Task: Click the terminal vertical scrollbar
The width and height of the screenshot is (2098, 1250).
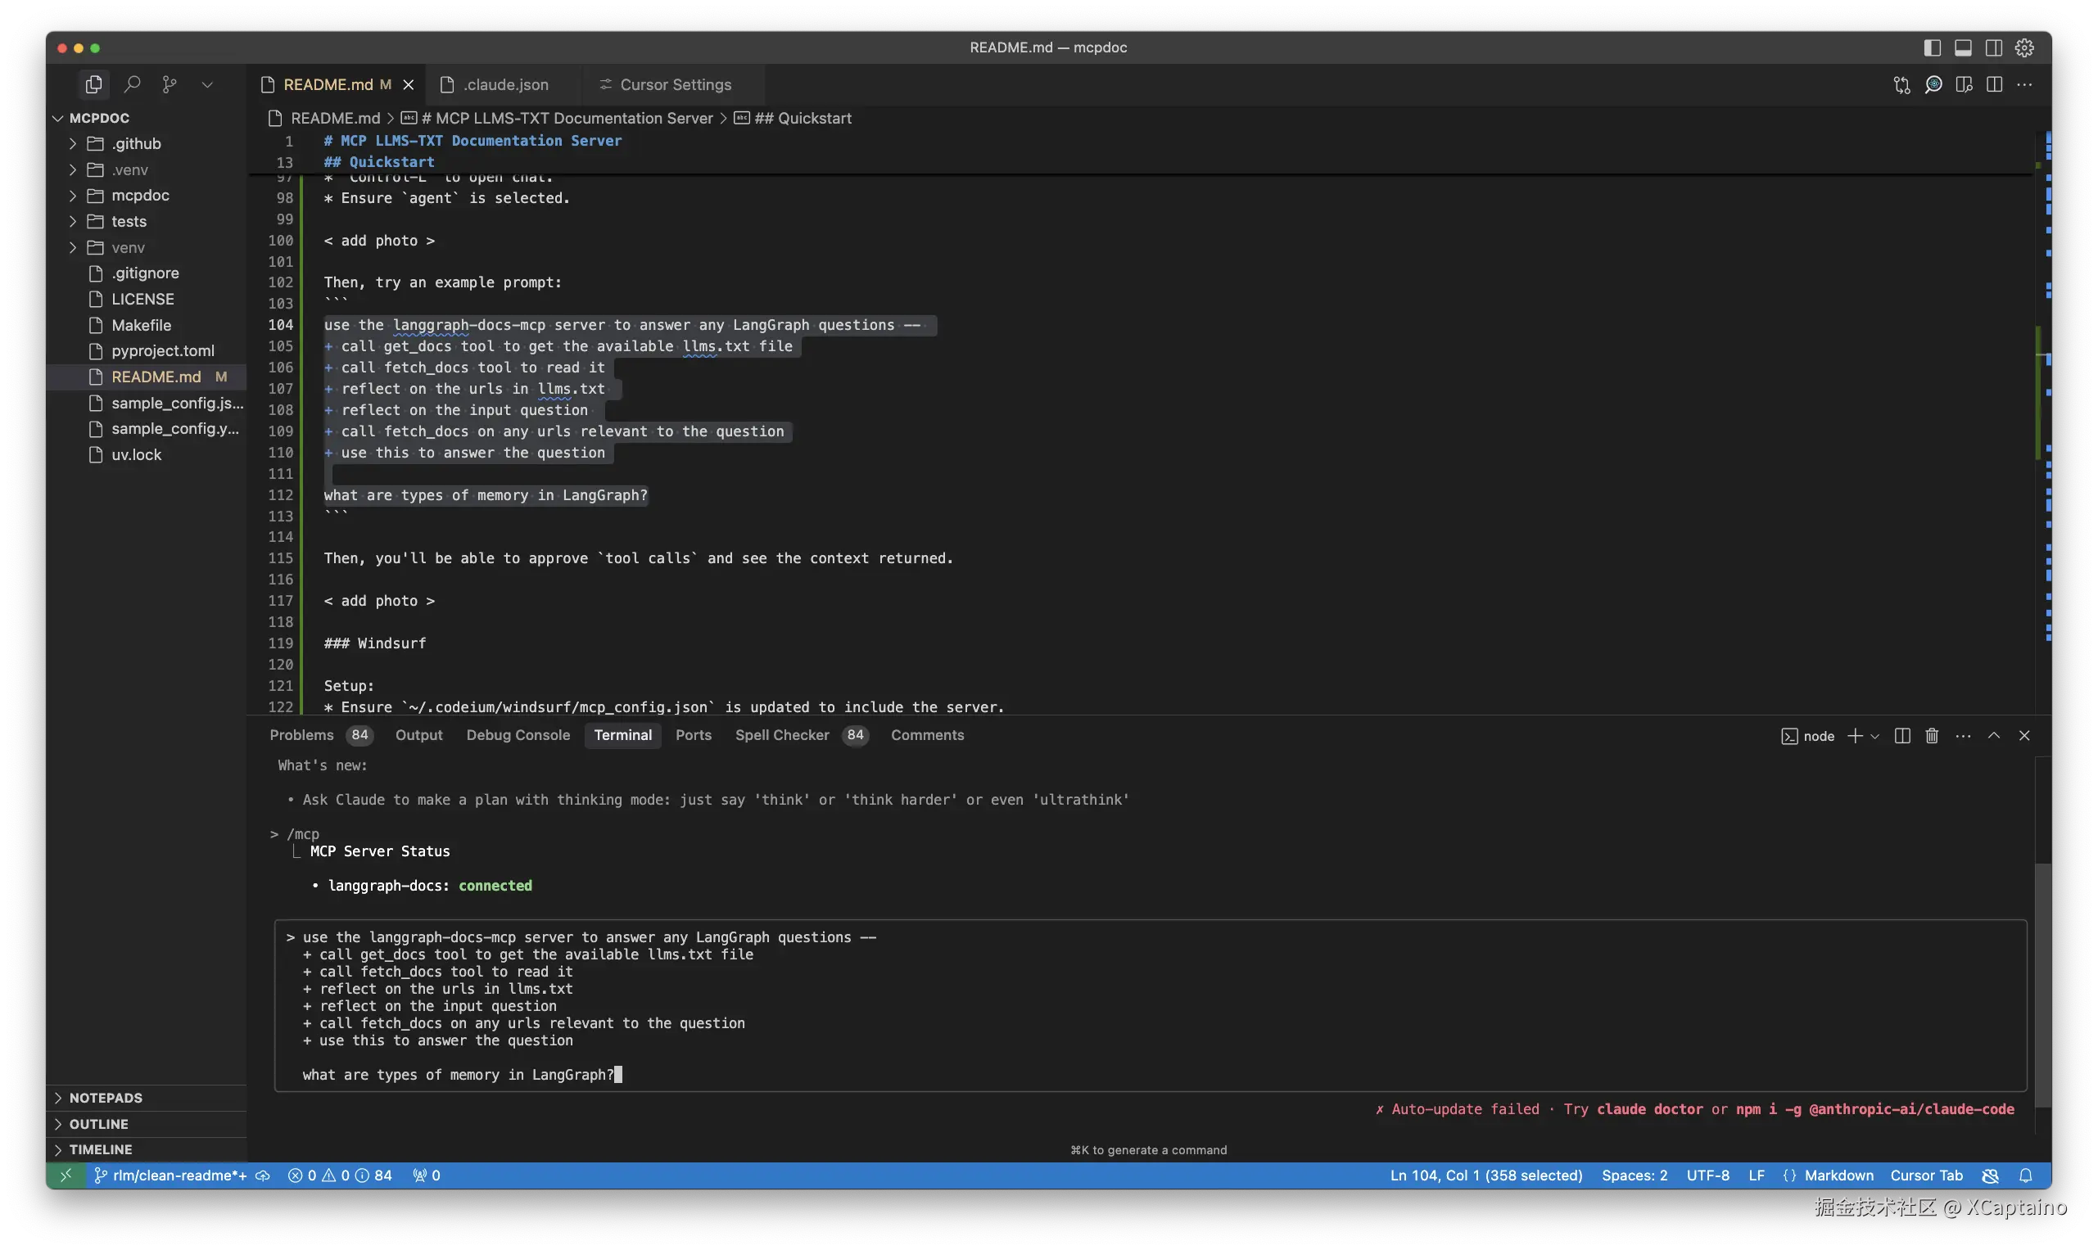Action: pyautogui.click(x=2042, y=986)
